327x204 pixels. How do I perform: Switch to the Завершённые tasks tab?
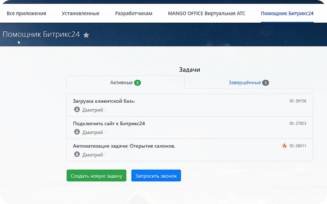245,83
